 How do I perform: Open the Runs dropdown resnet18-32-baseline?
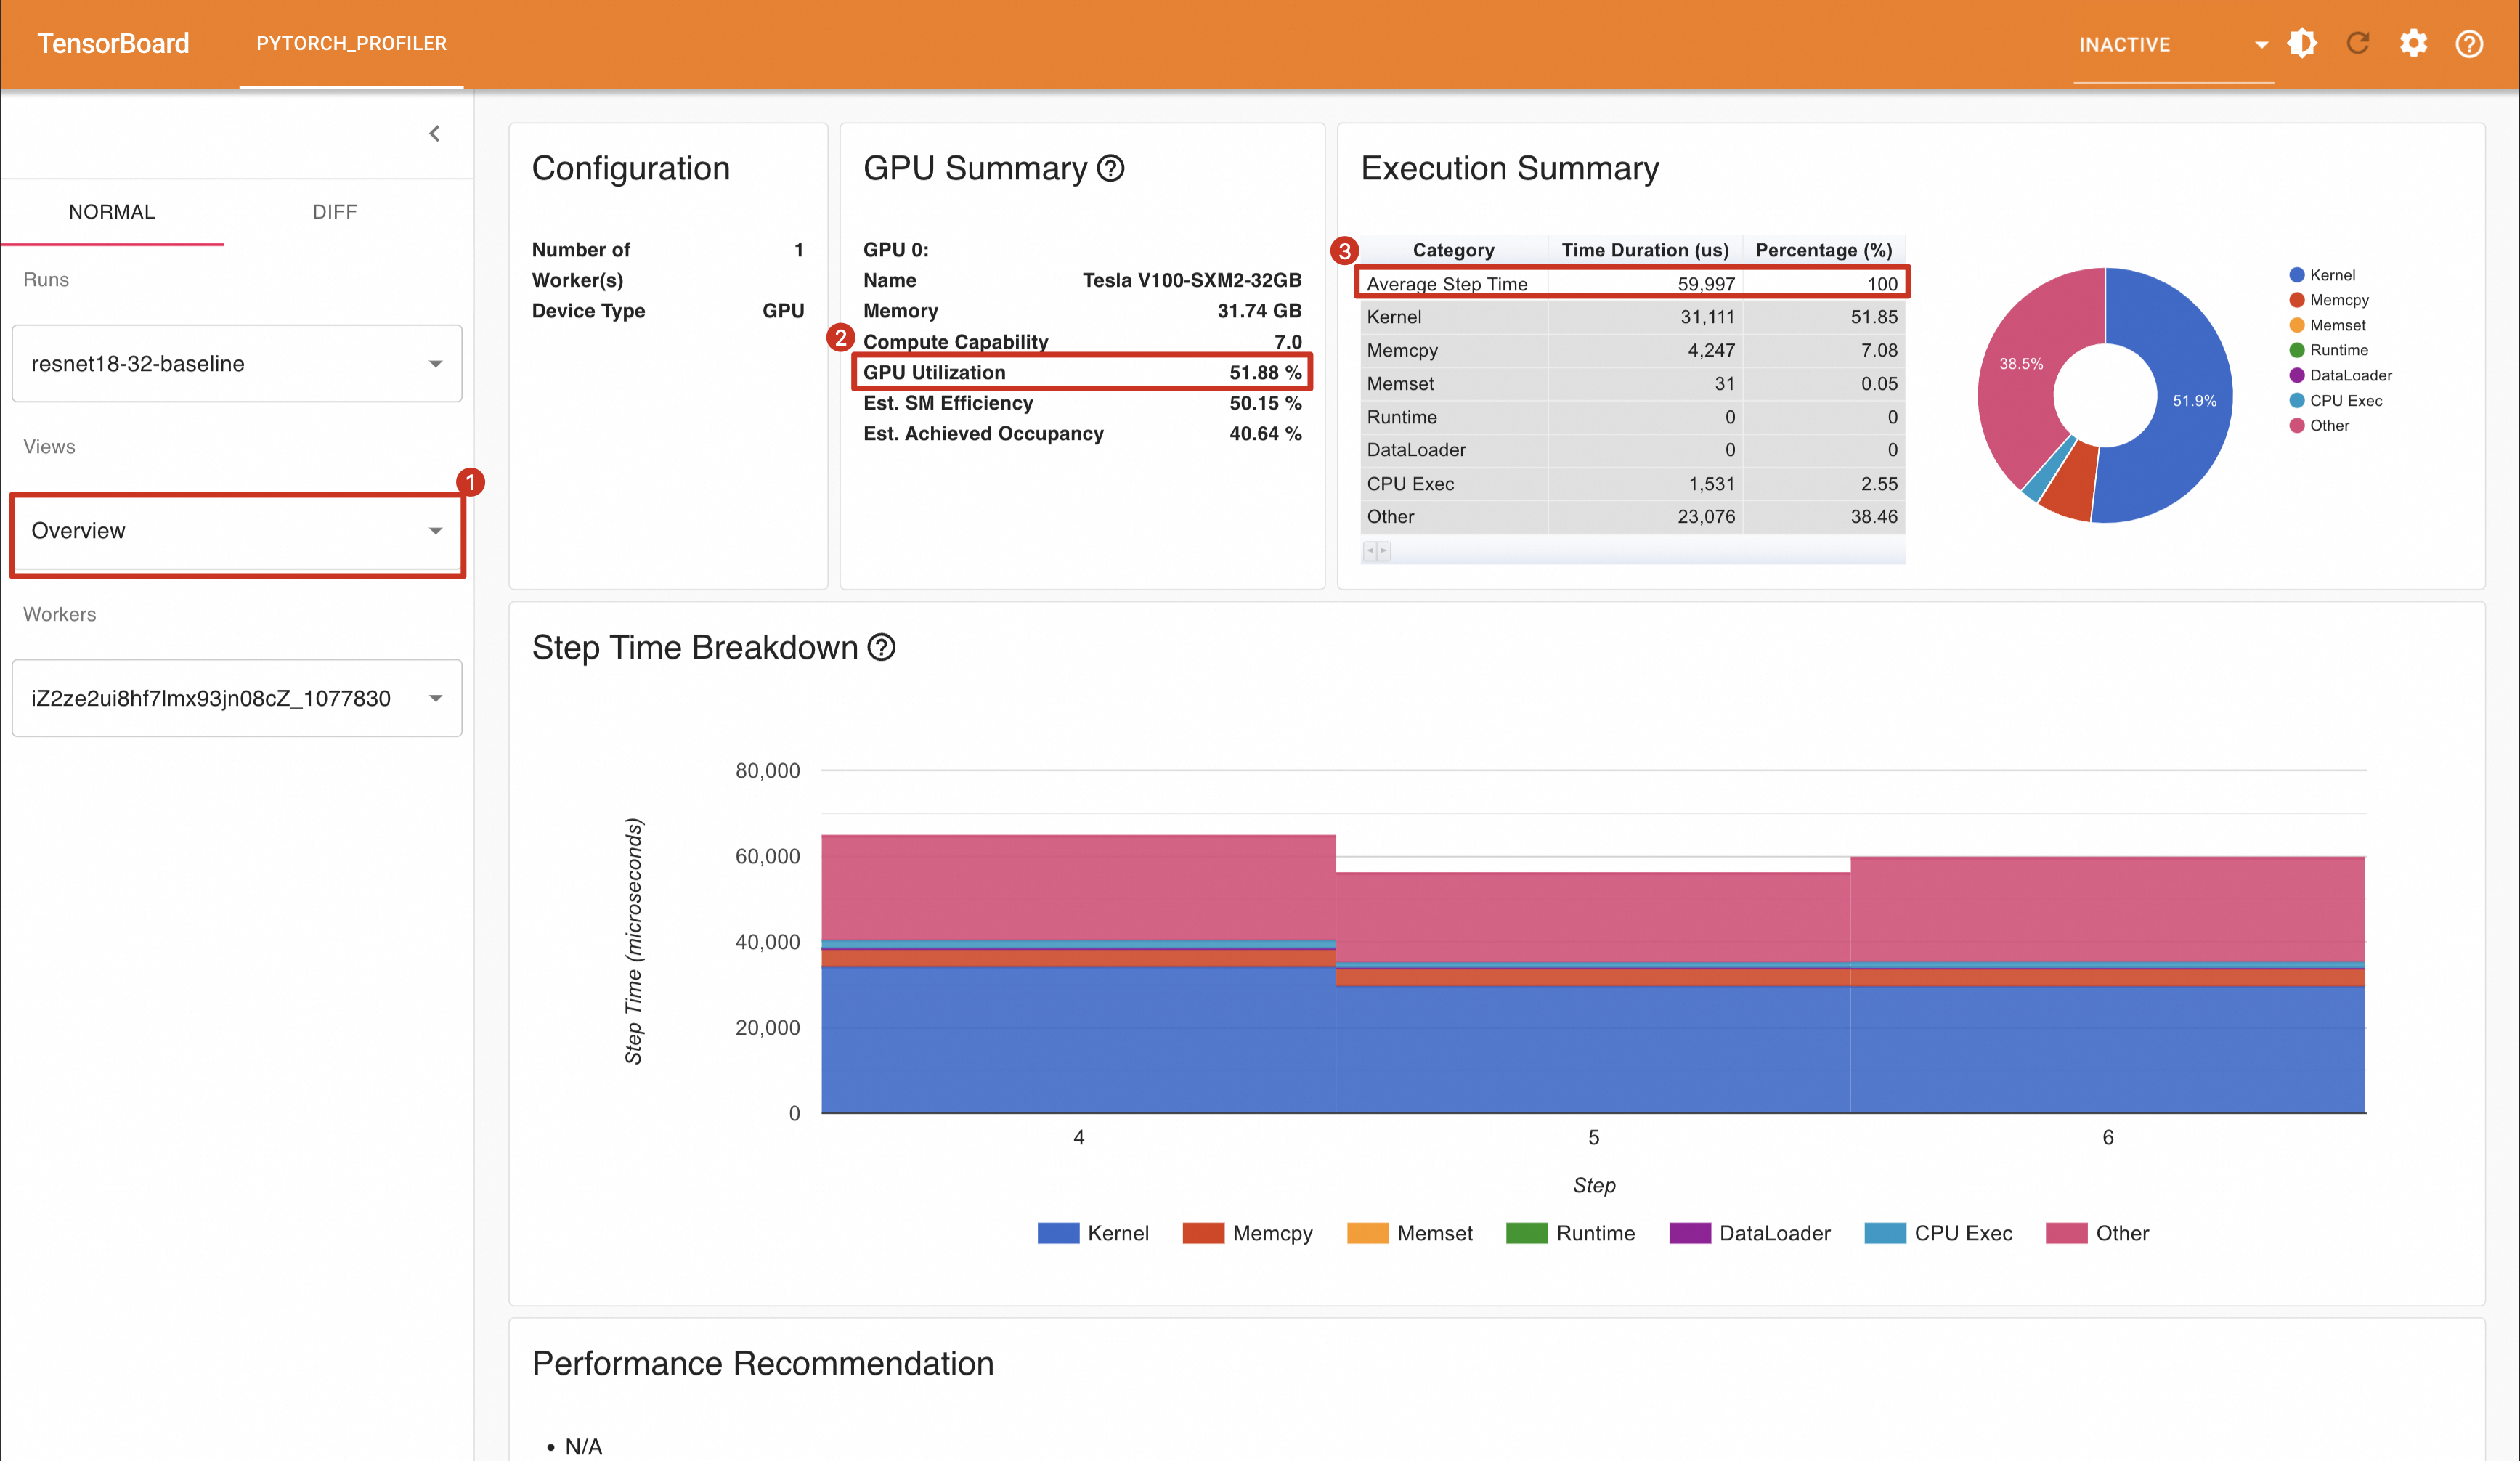click(x=237, y=364)
